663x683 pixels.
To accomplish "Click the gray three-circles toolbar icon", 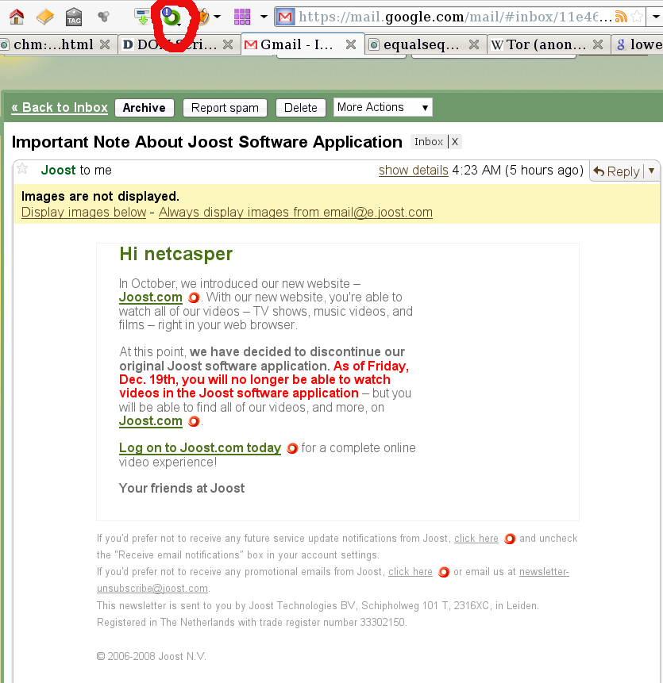I will pyautogui.click(x=103, y=17).
